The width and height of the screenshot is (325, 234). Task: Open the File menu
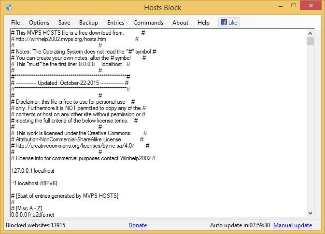(x=15, y=23)
